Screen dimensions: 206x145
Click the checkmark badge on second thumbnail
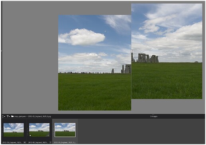click(x=48, y=135)
